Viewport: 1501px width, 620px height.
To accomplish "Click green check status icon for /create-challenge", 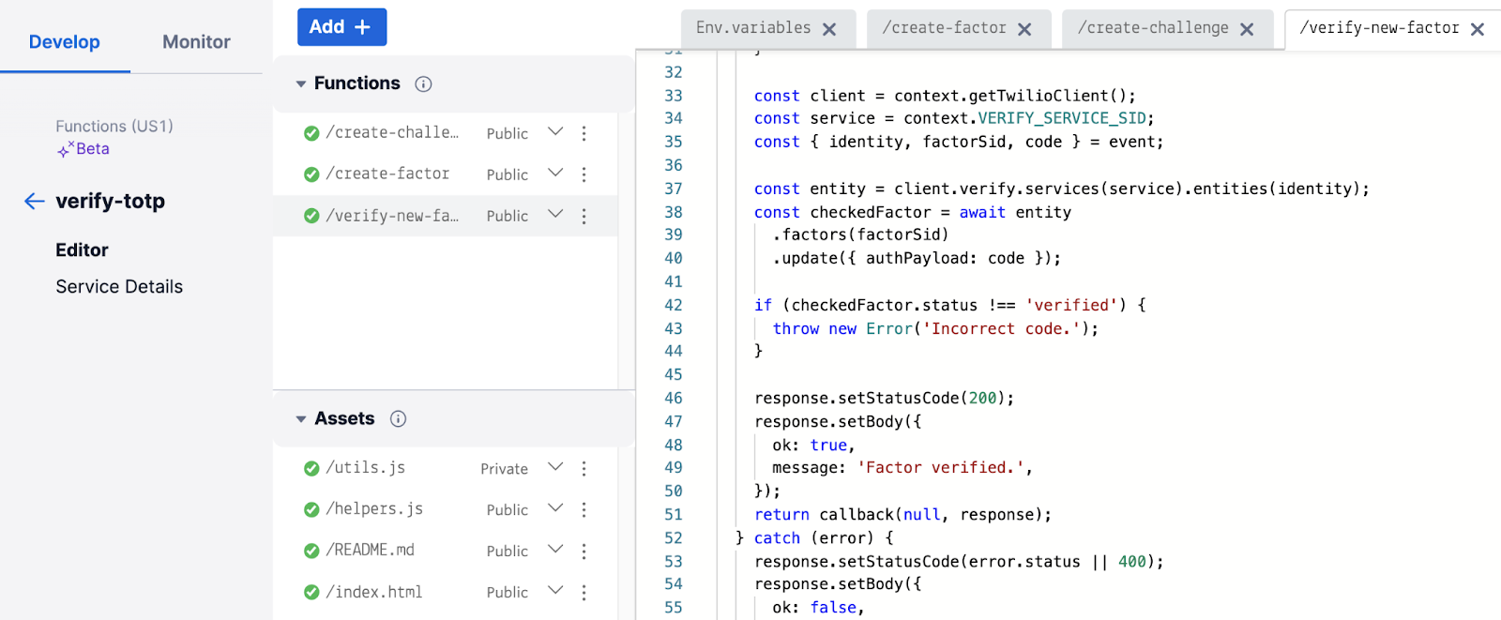I will pos(311,133).
